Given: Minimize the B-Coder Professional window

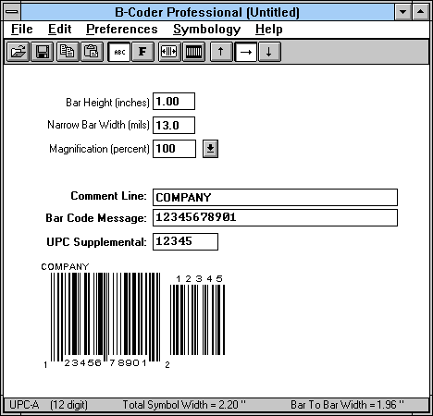Looking at the screenshot, I should [403, 12].
